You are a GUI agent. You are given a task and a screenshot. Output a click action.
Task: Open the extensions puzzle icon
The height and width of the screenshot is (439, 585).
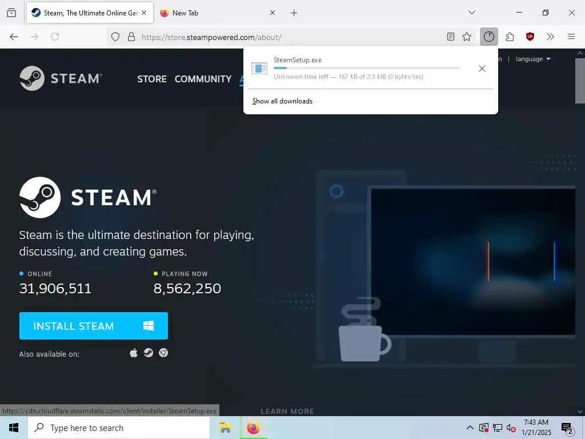pos(510,37)
